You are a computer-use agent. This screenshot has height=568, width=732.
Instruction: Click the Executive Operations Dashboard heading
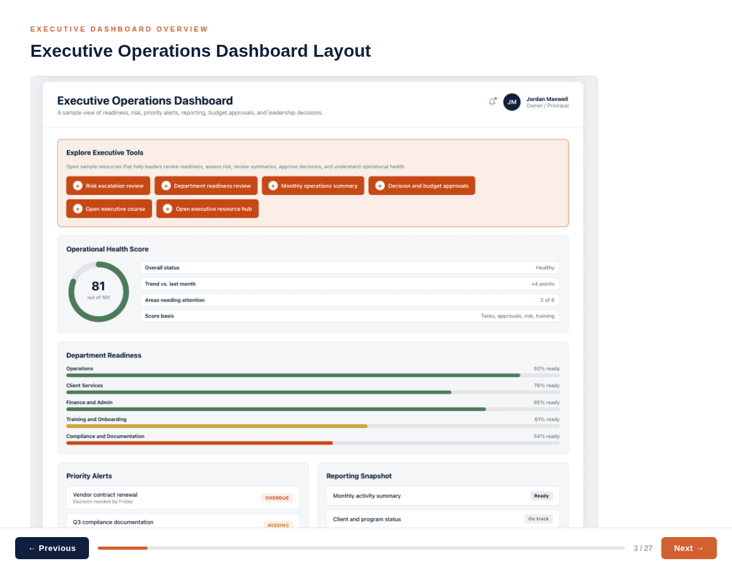145,101
